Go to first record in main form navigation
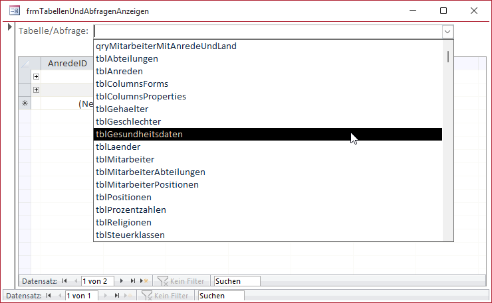The image size is (492, 303). (47, 295)
